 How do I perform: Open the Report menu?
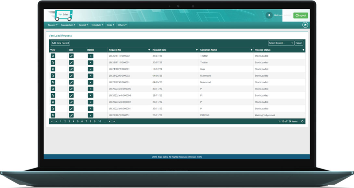pos(83,25)
